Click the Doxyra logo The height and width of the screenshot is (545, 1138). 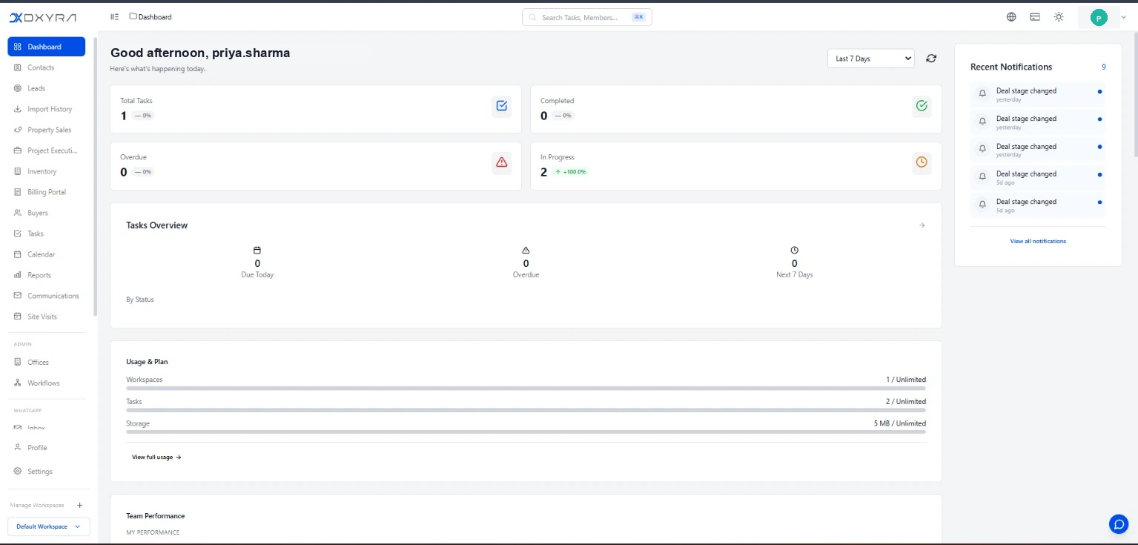click(x=42, y=17)
